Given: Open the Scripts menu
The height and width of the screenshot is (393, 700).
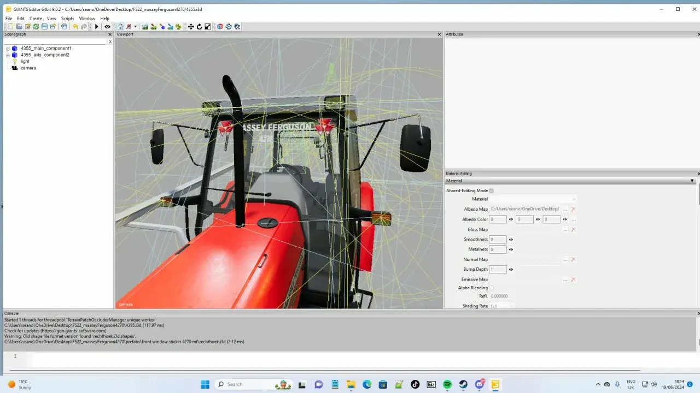Looking at the screenshot, I should (67, 19).
